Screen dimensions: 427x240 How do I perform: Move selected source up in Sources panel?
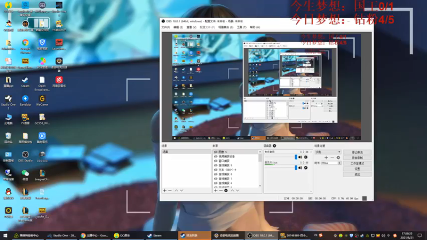point(232,190)
